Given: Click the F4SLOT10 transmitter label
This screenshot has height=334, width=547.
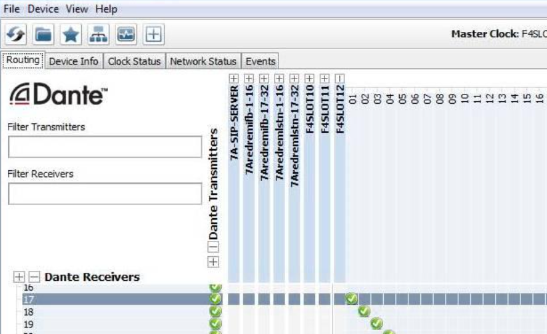Looking at the screenshot, I should pos(310,109).
